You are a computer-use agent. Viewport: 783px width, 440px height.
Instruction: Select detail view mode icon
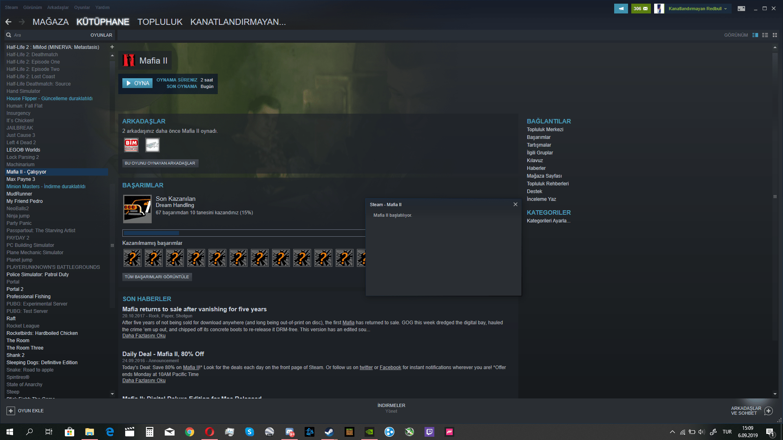[755, 35]
